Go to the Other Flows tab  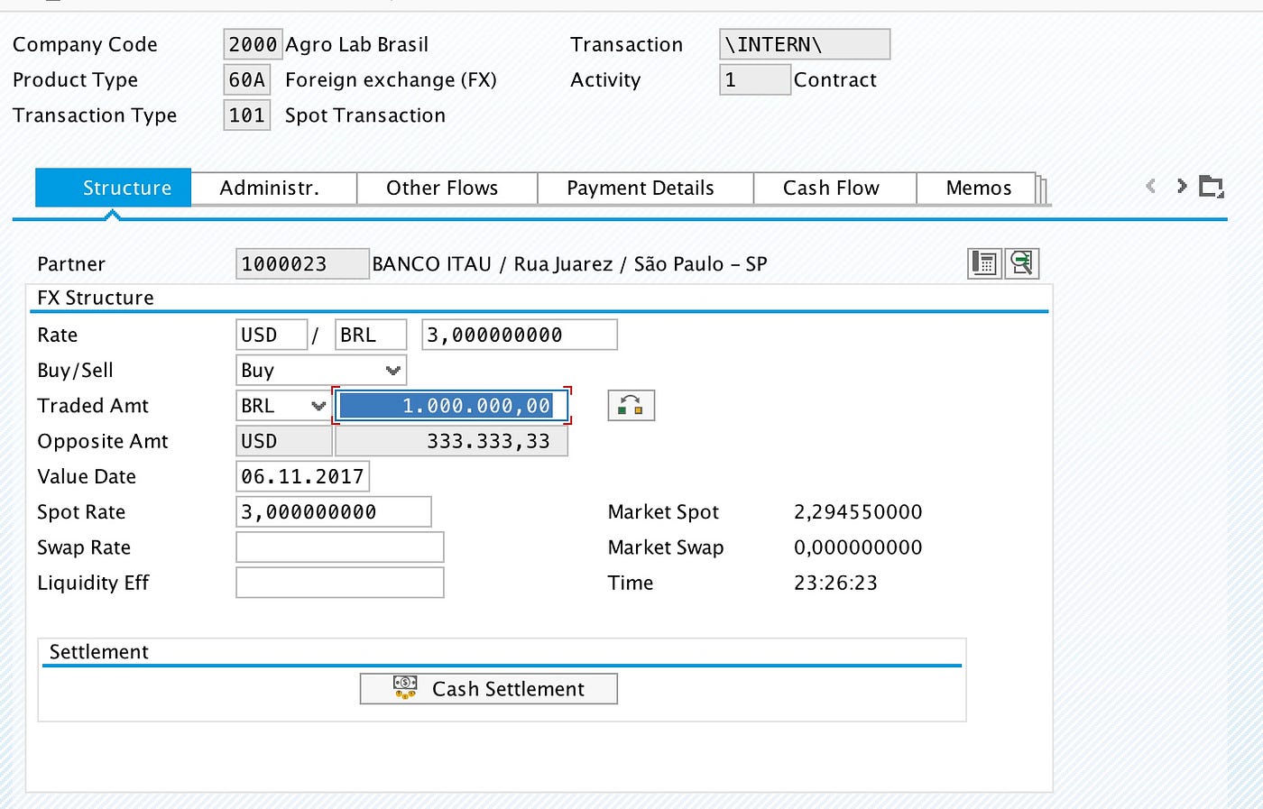[447, 188]
